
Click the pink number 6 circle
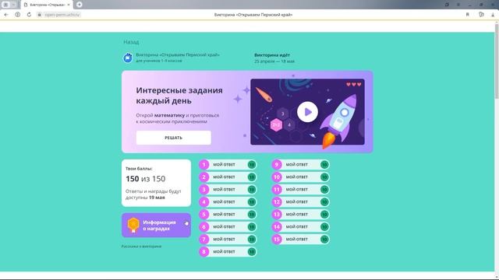click(x=204, y=226)
